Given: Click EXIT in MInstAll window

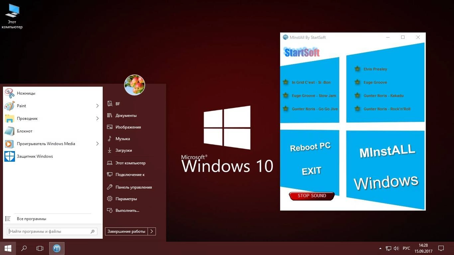Looking at the screenshot, I should [x=311, y=171].
